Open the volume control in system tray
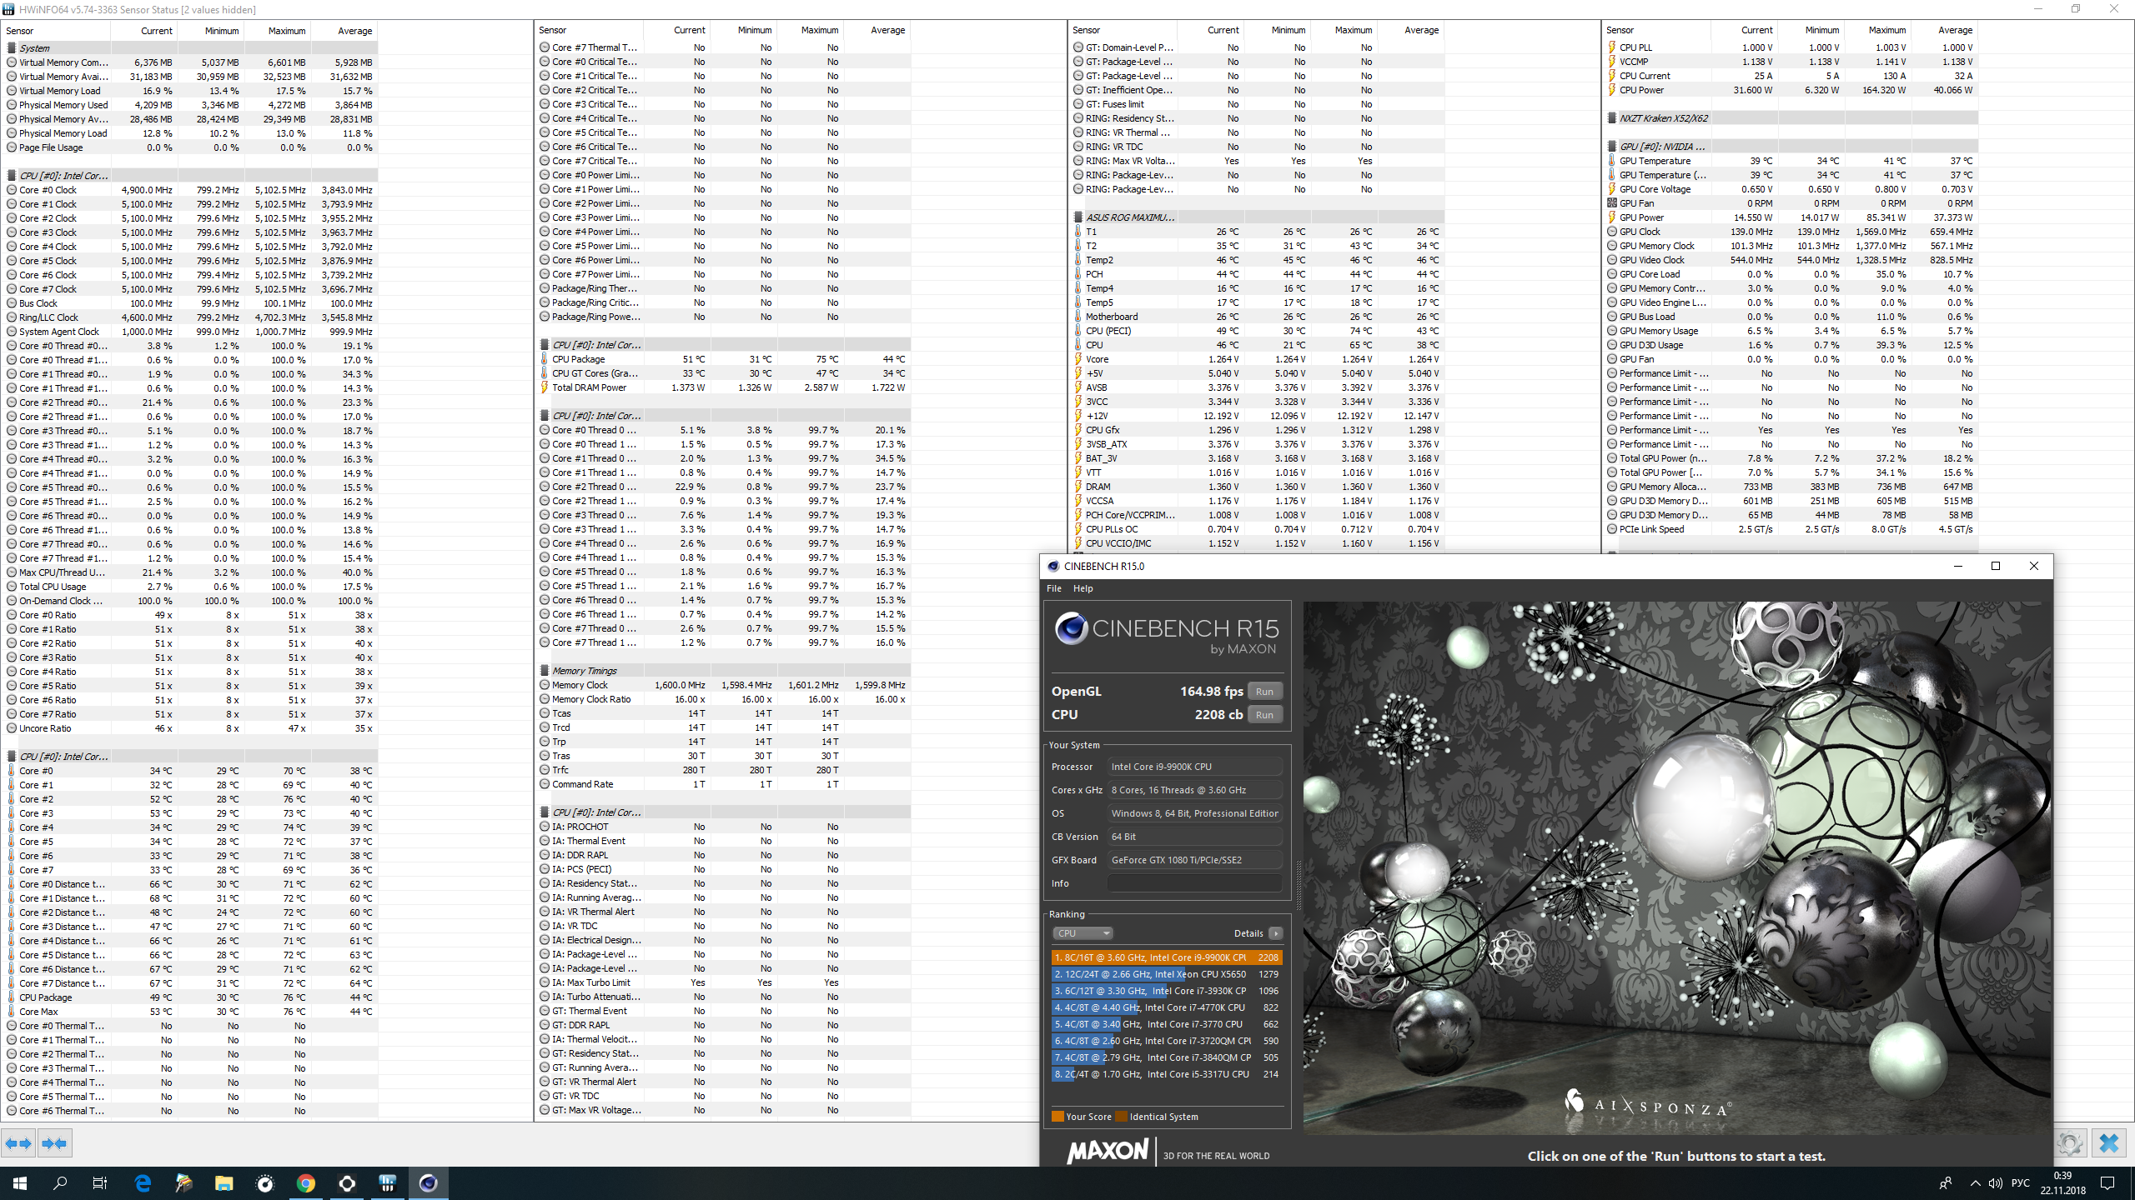This screenshot has width=2135, height=1200. coord(1995,1183)
